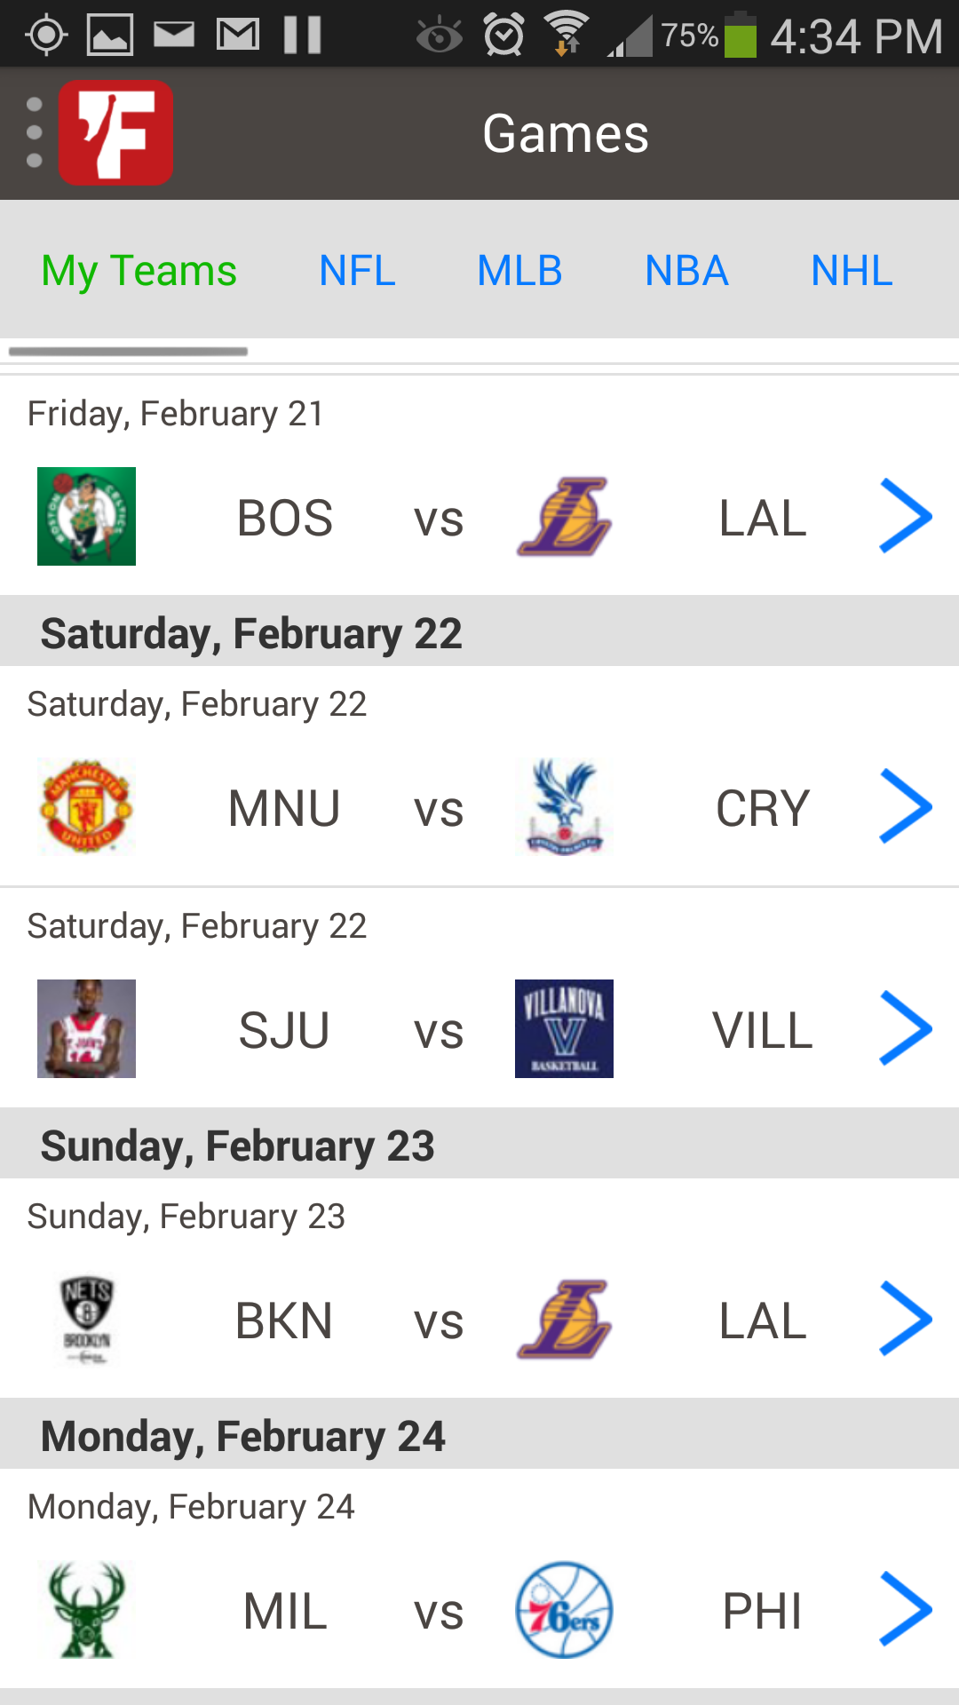Switch to the NFL tab
This screenshot has height=1705, width=959.
(x=357, y=270)
